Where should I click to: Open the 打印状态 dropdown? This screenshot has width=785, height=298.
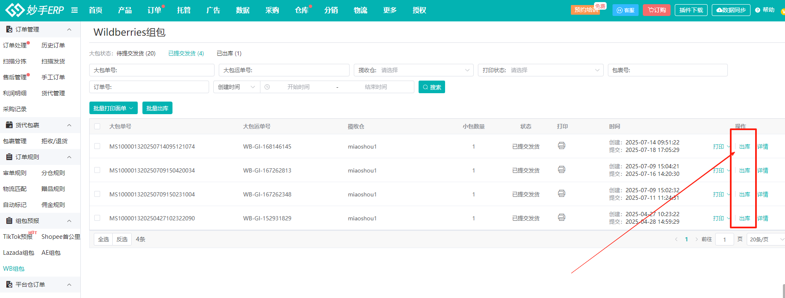[x=541, y=70]
